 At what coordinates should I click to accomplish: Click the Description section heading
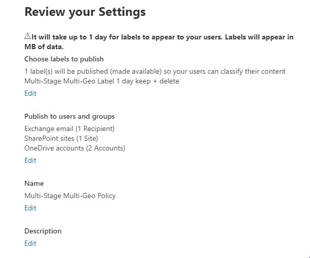tap(43, 231)
